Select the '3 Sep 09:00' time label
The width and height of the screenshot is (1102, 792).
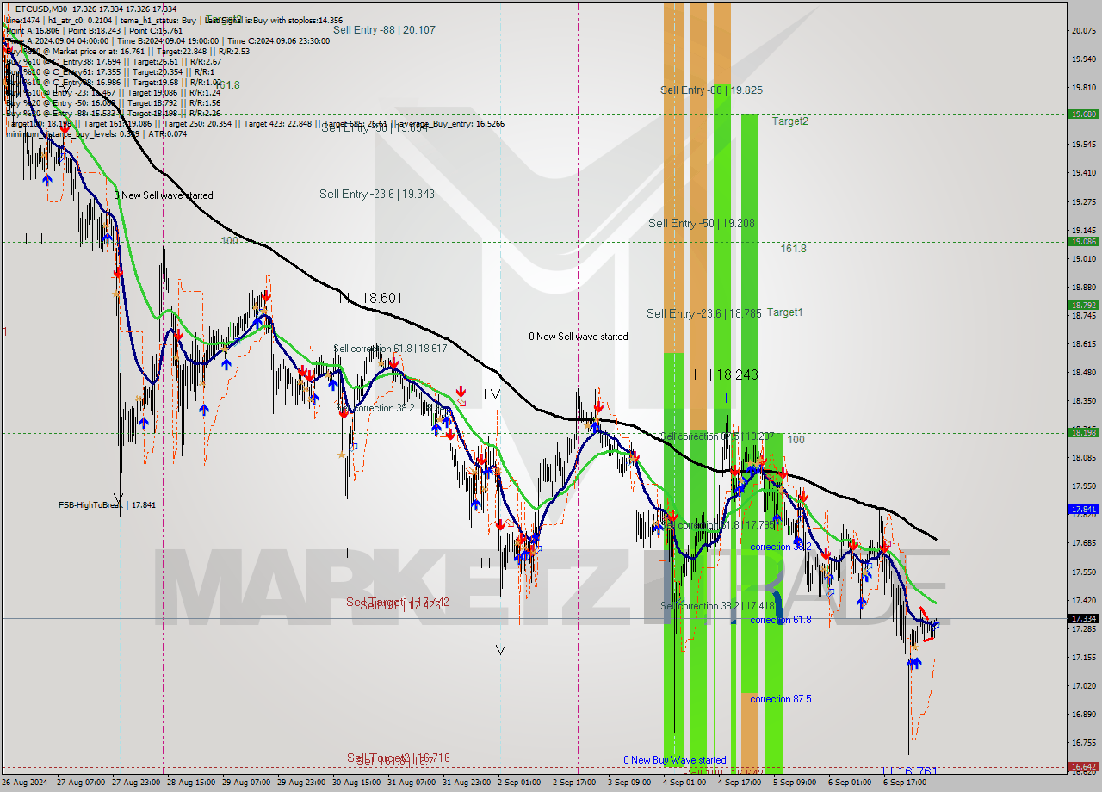(630, 783)
